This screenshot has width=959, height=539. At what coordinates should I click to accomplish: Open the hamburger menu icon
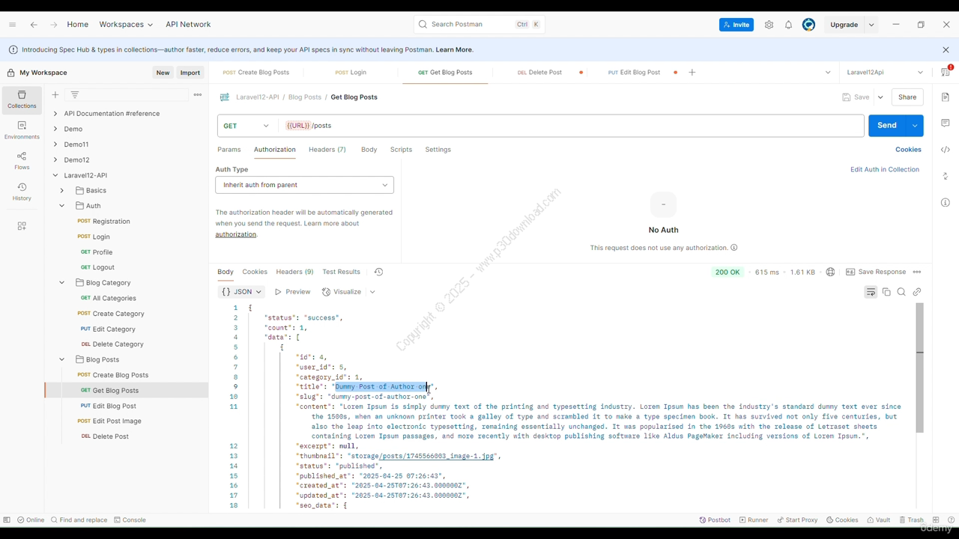coord(12,25)
